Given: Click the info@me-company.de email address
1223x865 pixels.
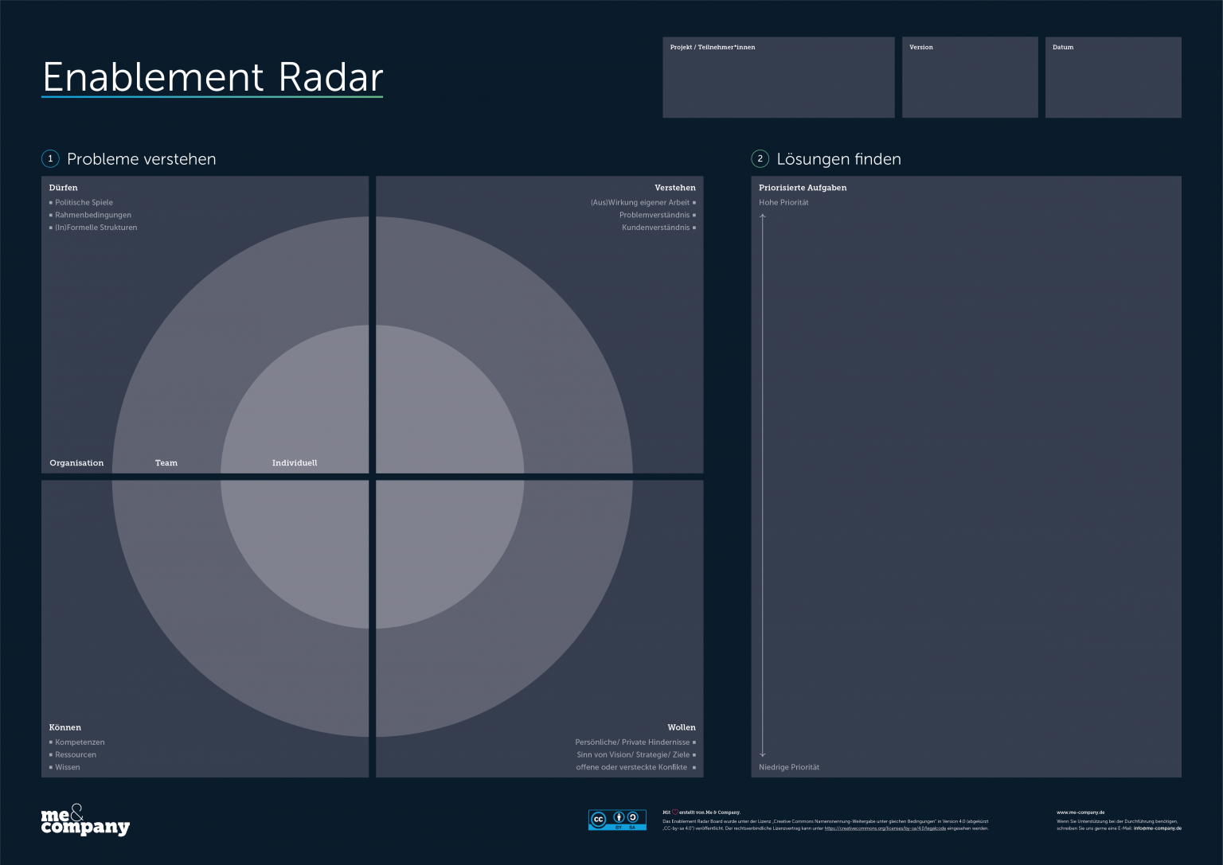Looking at the screenshot, I should point(1157,828).
